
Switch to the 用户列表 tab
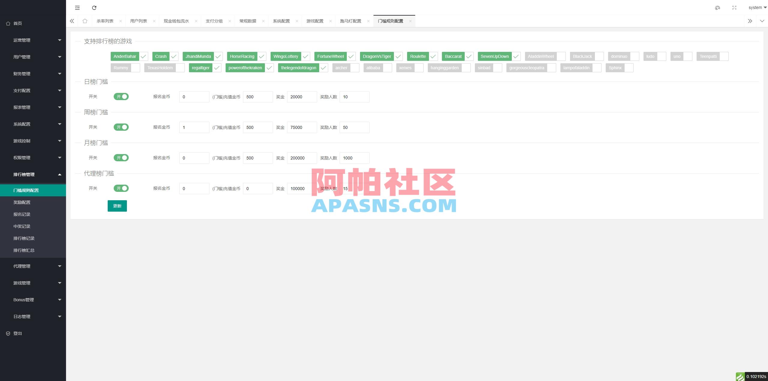(x=139, y=21)
